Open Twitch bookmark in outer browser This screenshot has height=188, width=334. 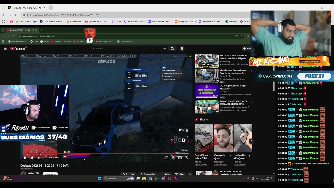116,22
